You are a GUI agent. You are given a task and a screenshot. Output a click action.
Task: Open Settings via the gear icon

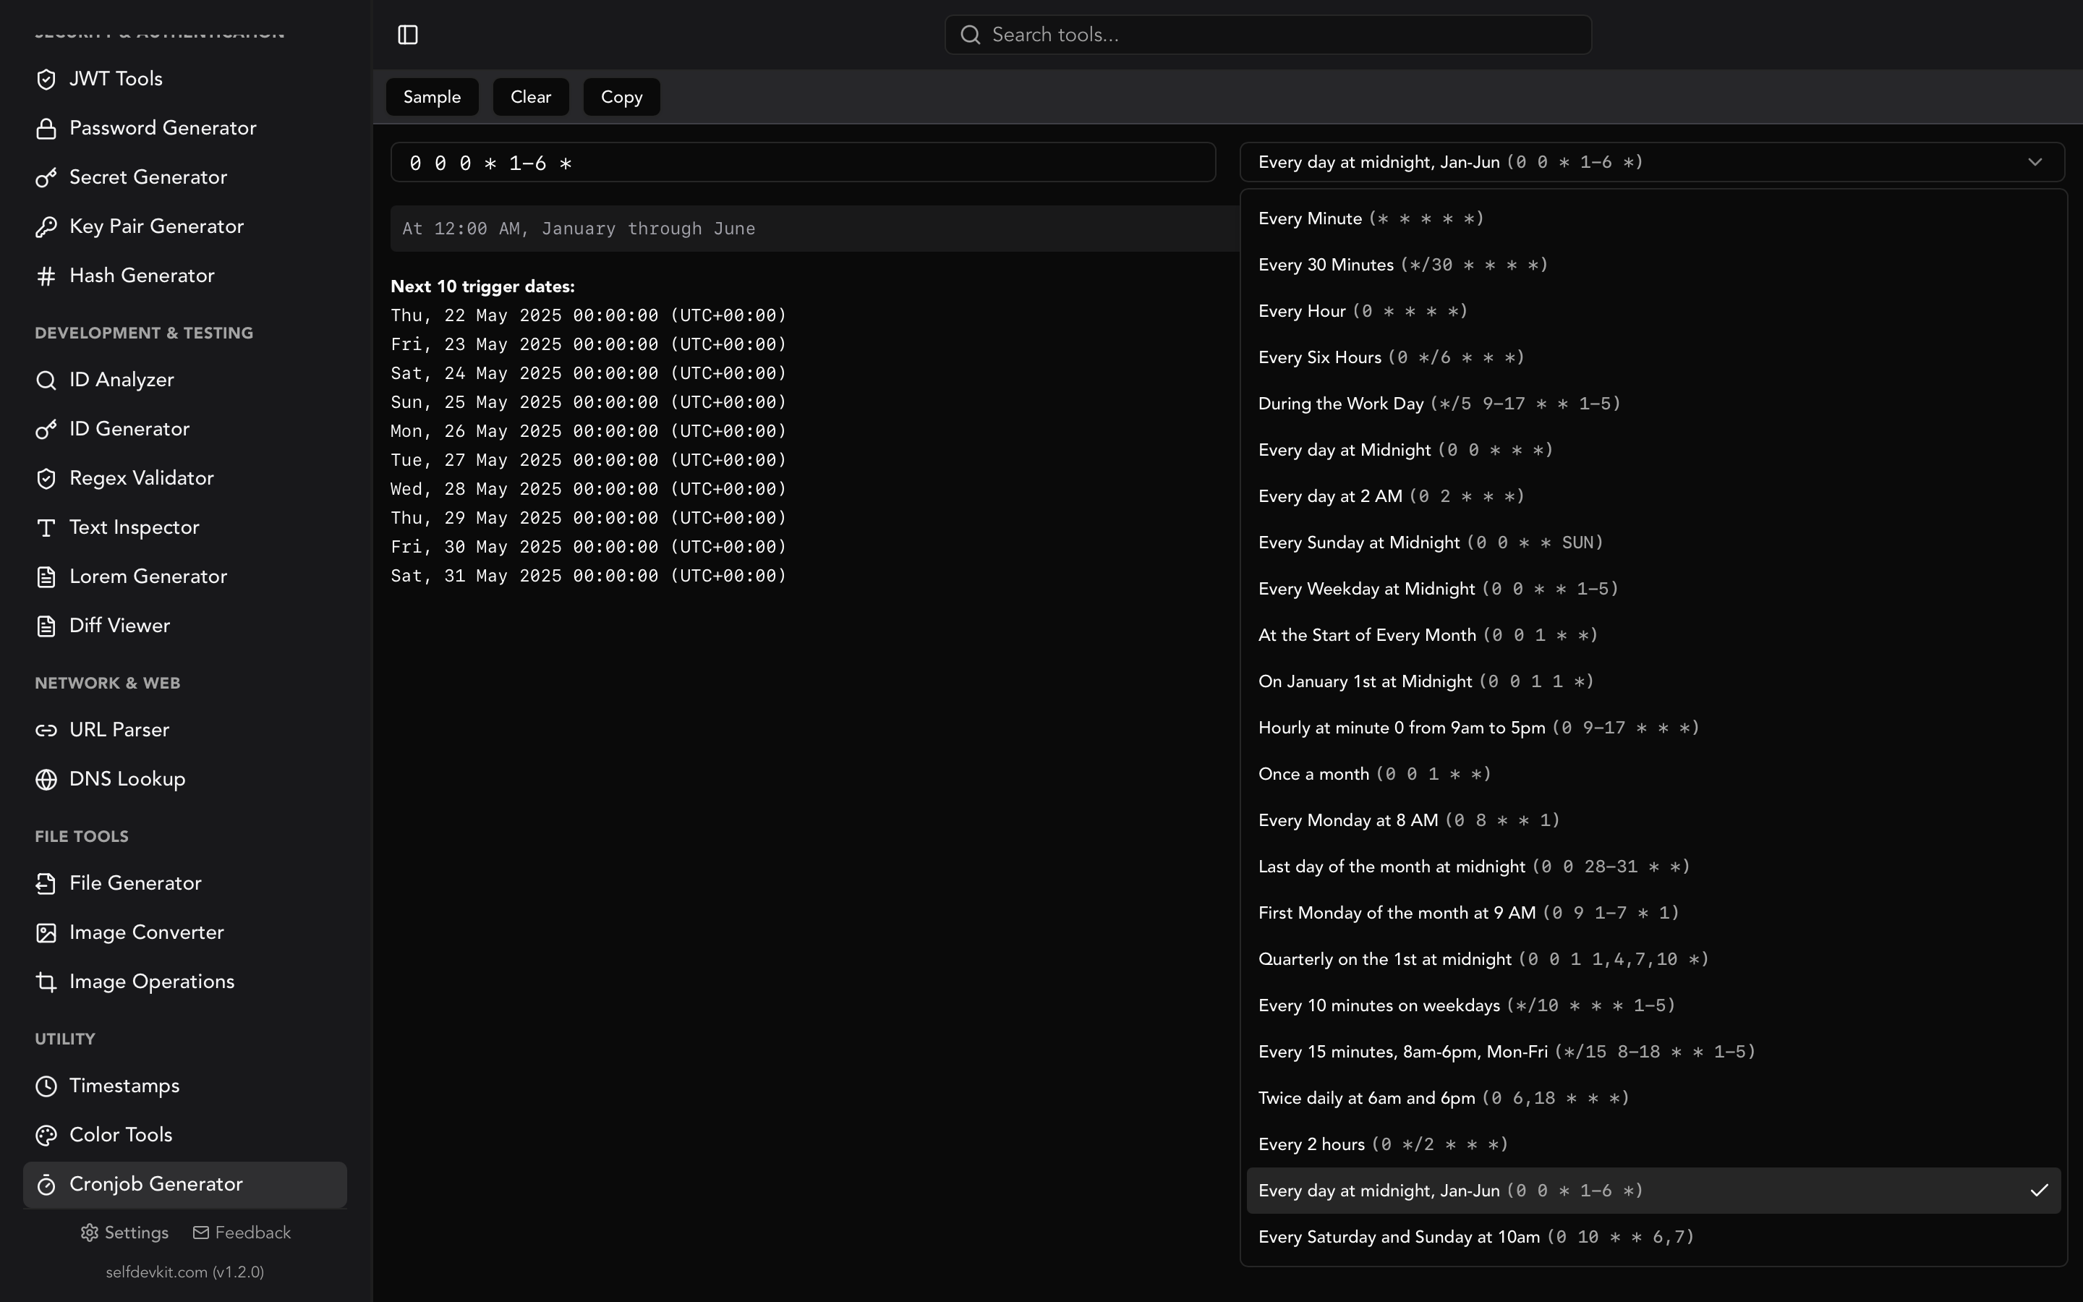click(x=90, y=1233)
